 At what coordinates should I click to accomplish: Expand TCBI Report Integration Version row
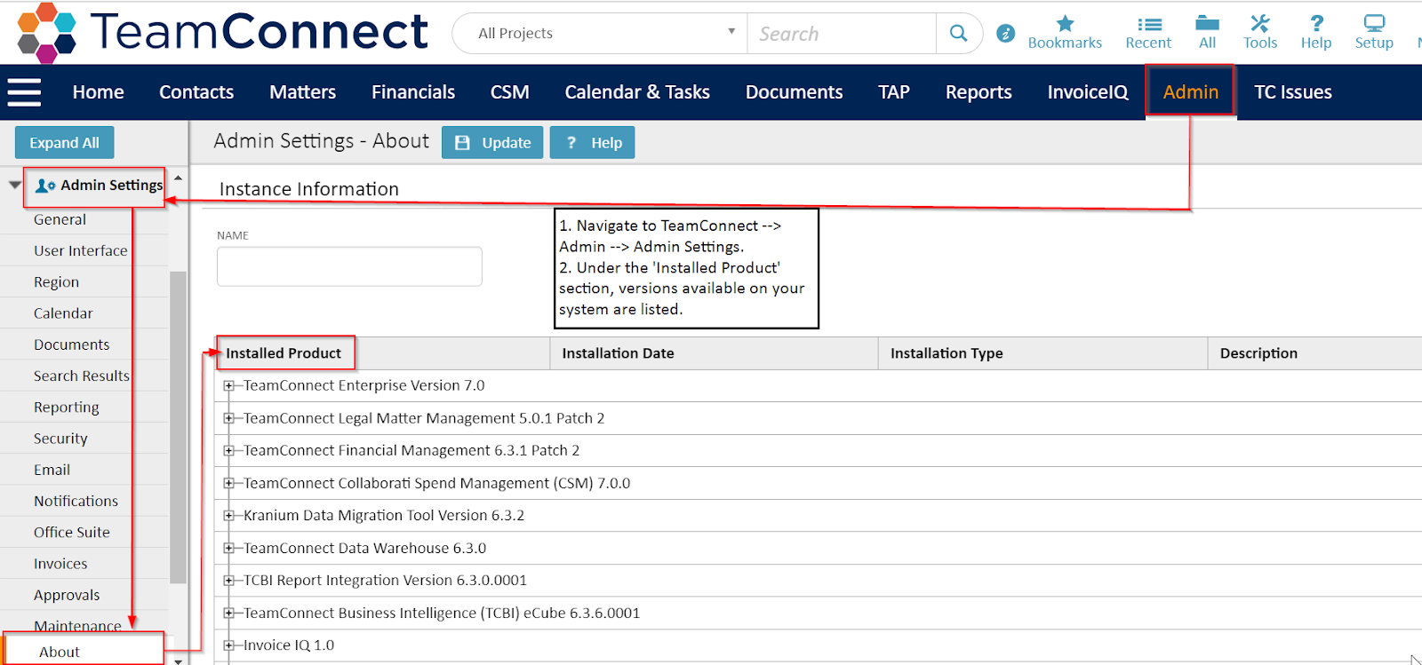pos(228,581)
